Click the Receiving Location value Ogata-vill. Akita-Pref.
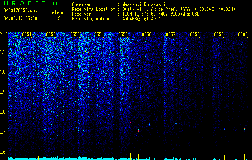The height and width of the screenshot is (160, 252). pos(150,9)
